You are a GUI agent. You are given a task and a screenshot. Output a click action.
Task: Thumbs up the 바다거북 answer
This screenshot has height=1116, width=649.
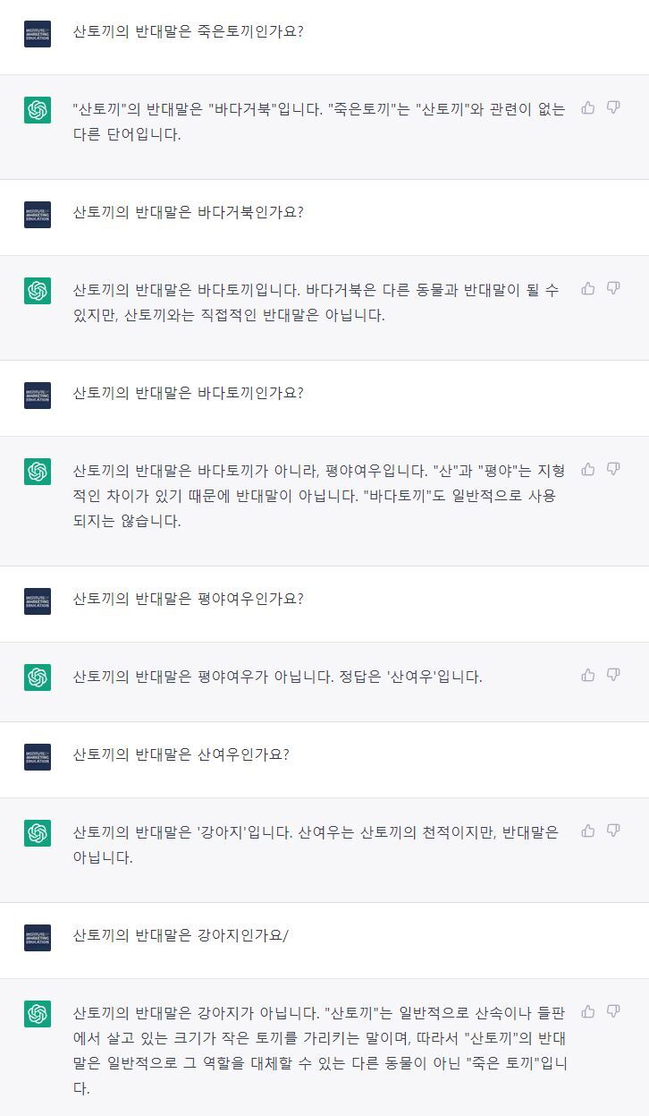coord(588,107)
